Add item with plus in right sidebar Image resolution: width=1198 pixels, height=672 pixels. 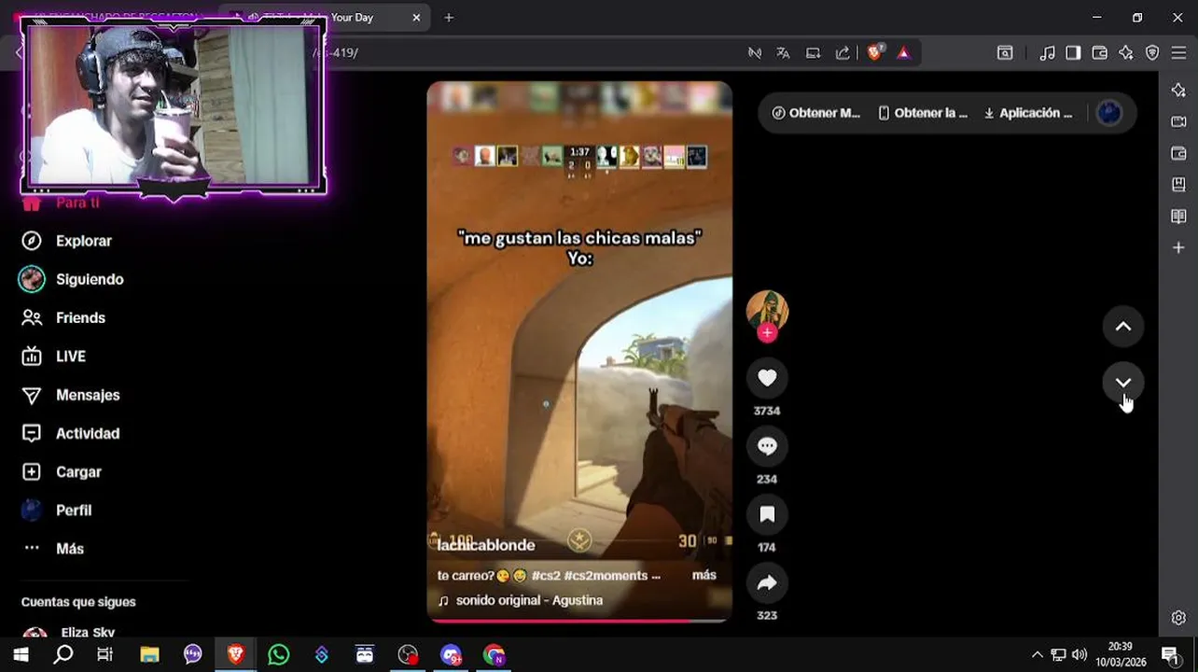click(1178, 248)
